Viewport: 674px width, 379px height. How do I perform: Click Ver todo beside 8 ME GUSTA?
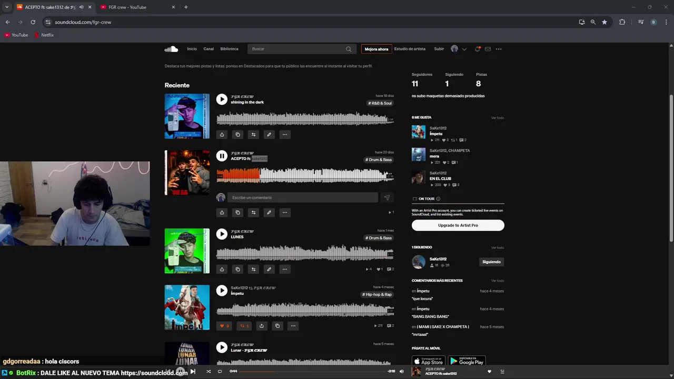point(498,118)
